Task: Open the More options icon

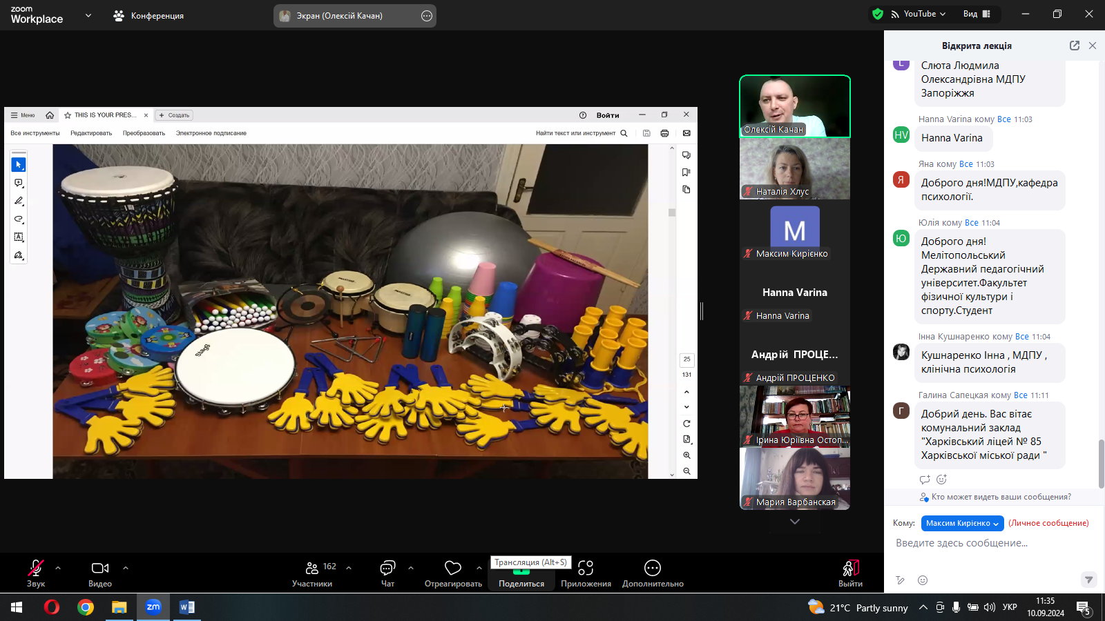Action: [653, 569]
